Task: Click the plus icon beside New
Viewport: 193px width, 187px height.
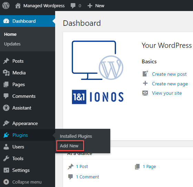Action: coord(90,6)
